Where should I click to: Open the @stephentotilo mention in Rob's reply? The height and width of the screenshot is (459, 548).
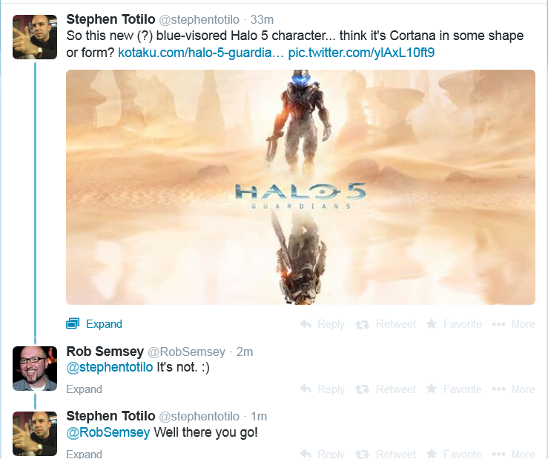tap(110, 367)
